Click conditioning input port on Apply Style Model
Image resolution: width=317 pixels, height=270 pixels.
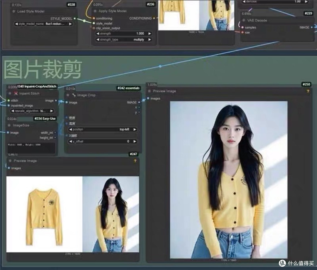tap(94, 18)
